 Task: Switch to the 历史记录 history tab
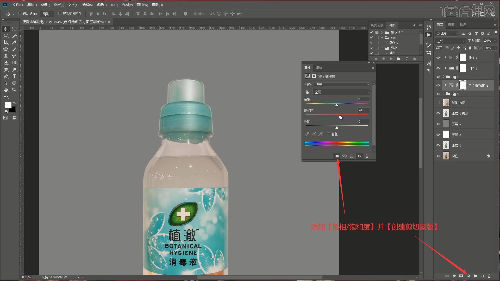pyautogui.click(x=377, y=25)
